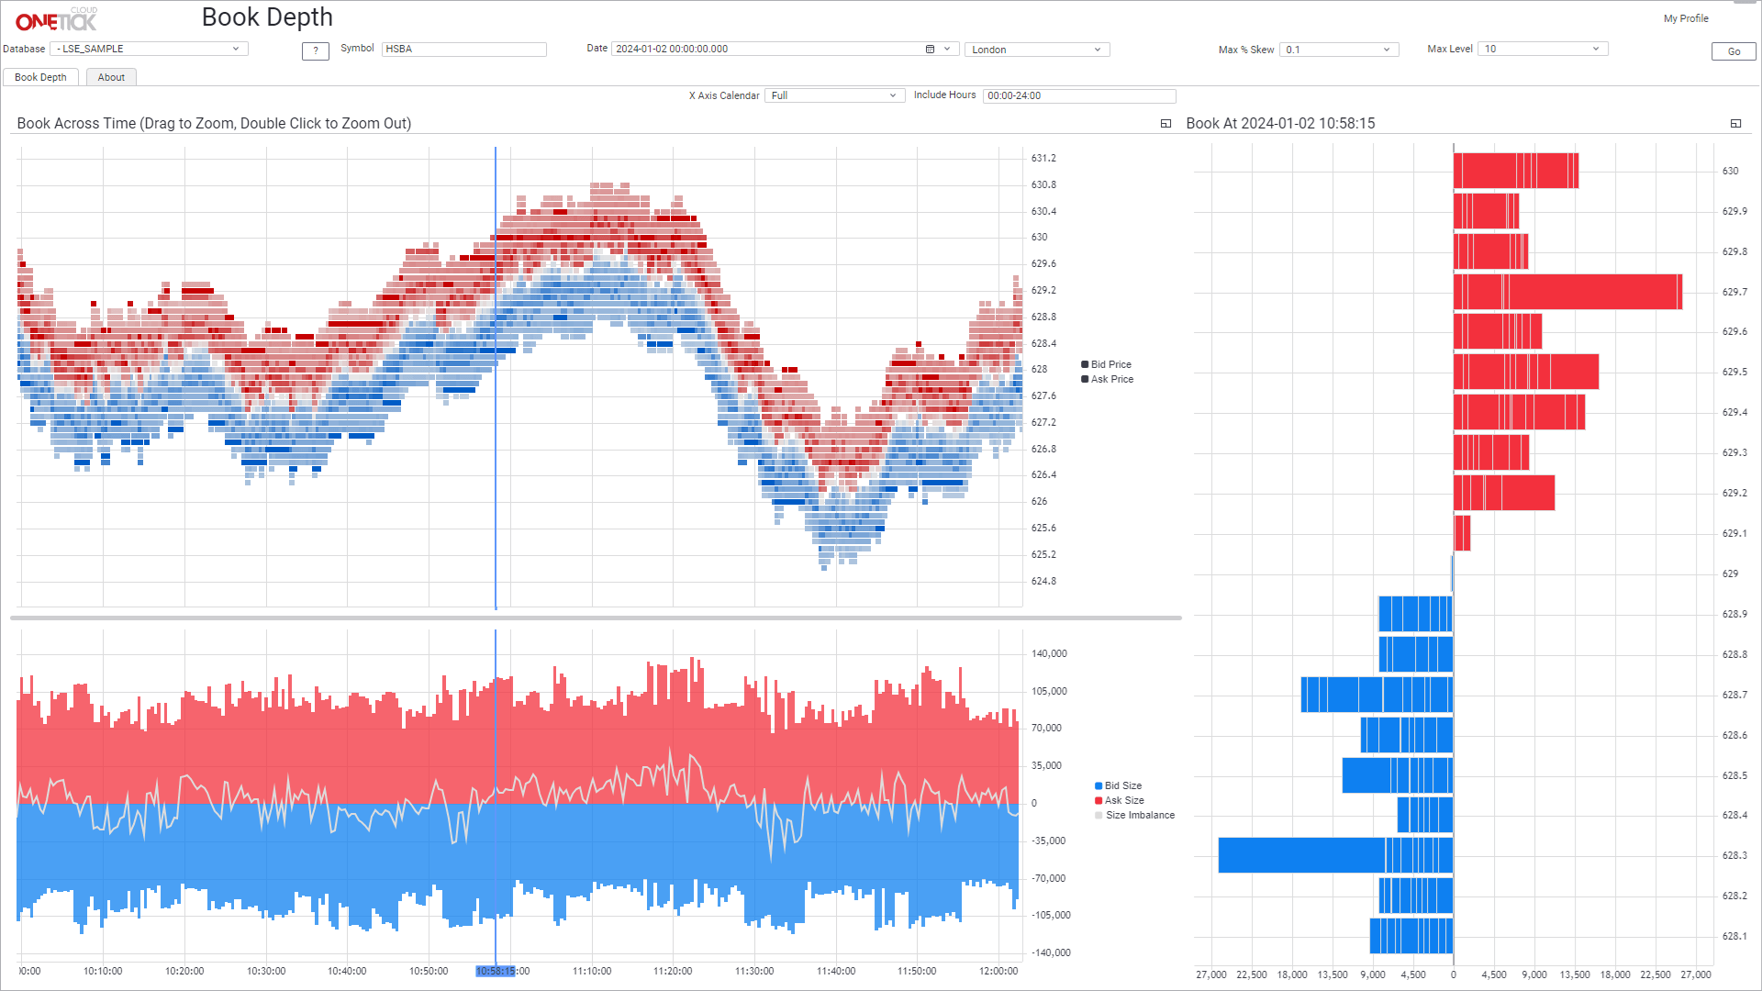Expand the Max % Skew dropdown
1762x991 pixels.
point(1338,50)
